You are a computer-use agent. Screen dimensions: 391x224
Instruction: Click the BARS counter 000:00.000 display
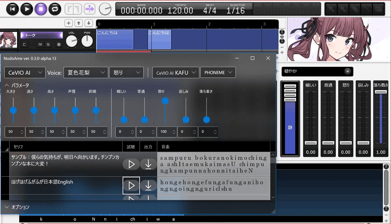point(141,10)
